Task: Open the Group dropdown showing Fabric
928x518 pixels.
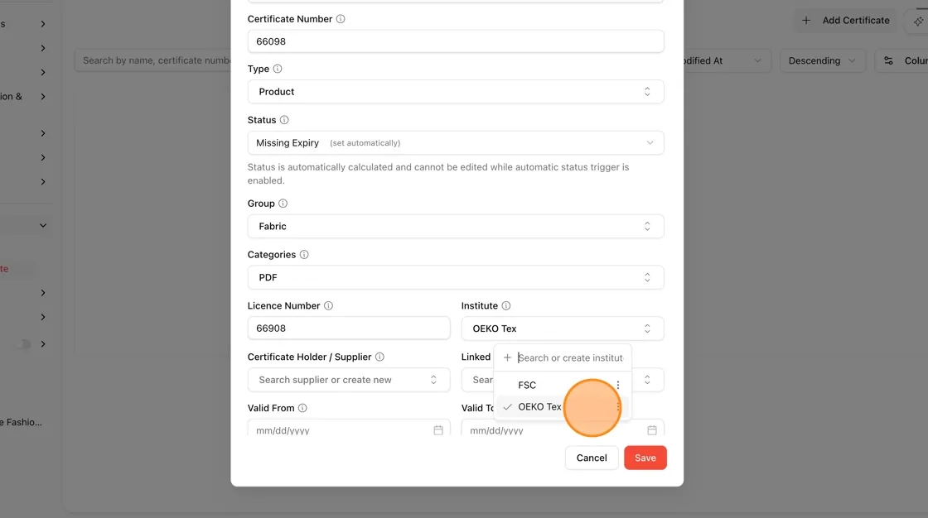Action: coord(456,227)
